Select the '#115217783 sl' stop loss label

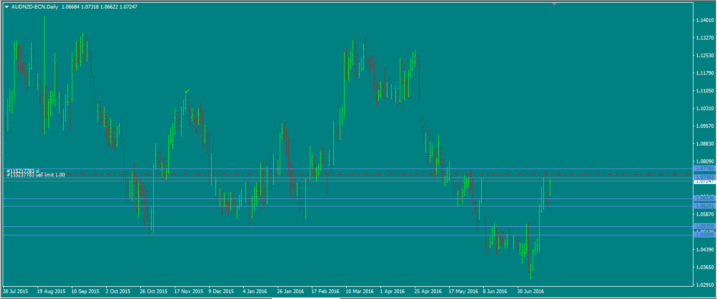23,171
